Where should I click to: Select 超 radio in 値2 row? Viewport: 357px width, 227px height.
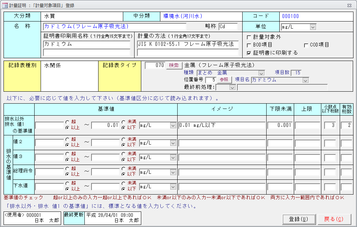[67, 139]
